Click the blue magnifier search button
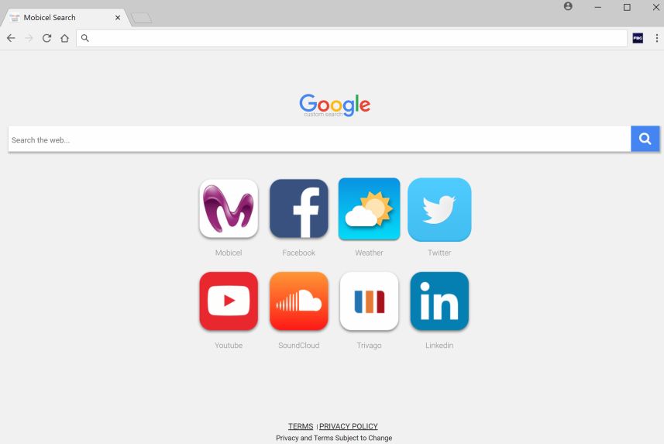The image size is (664, 444). point(645,139)
